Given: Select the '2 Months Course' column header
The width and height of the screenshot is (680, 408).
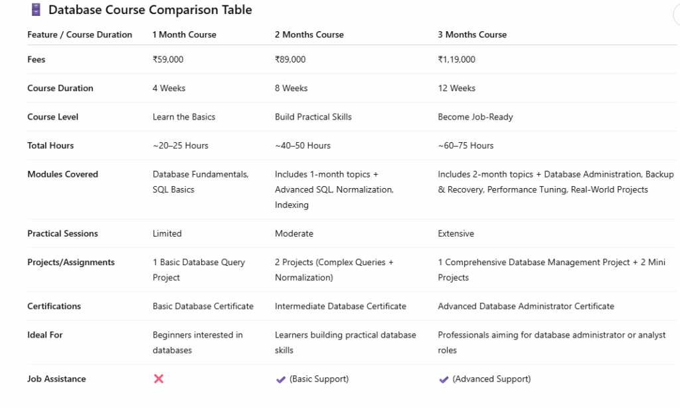Looking at the screenshot, I should [309, 35].
